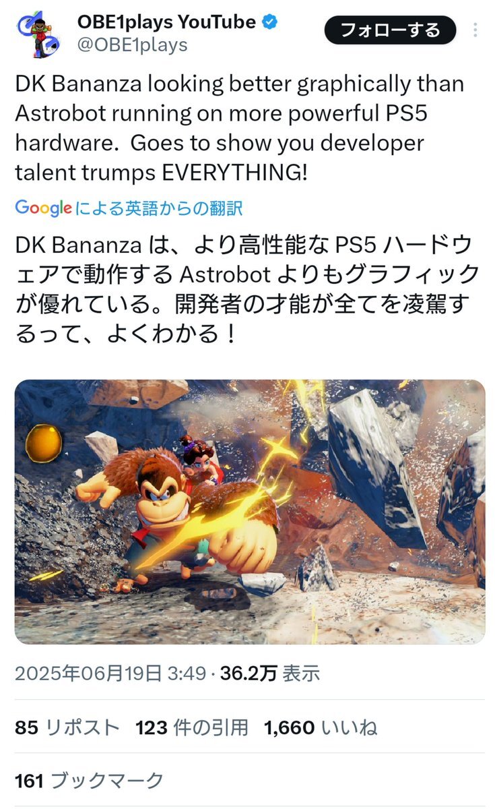Open the 85 リポスト list

(x=67, y=727)
